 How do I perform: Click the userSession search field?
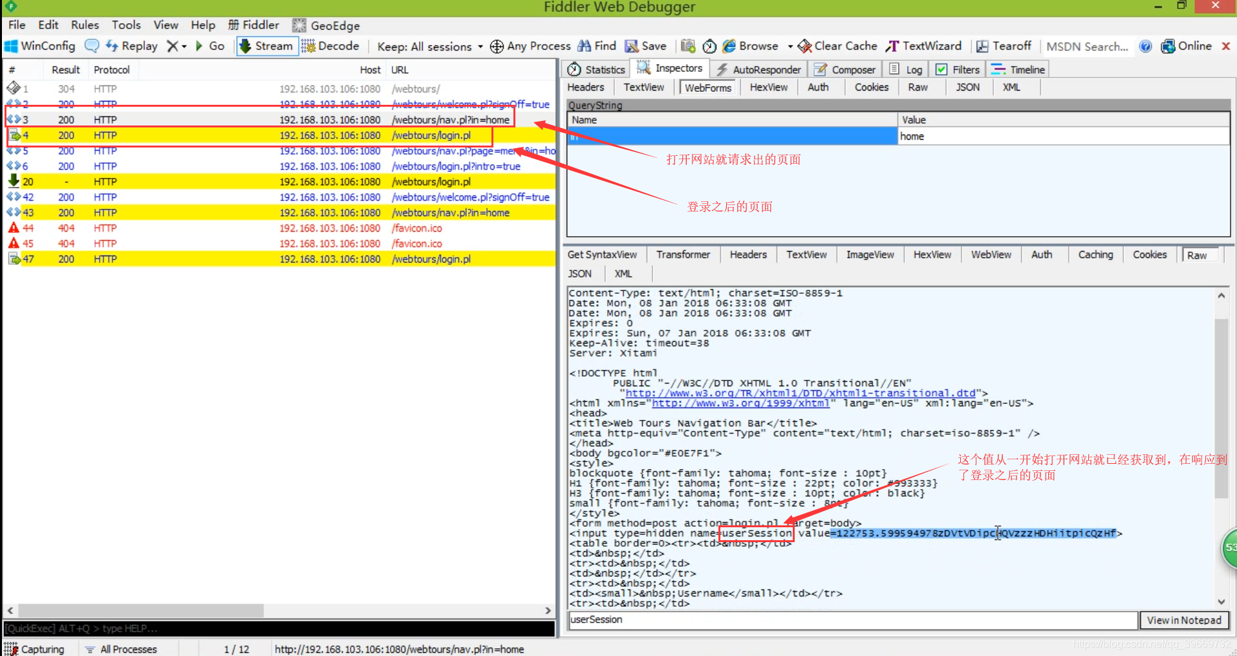pos(852,620)
